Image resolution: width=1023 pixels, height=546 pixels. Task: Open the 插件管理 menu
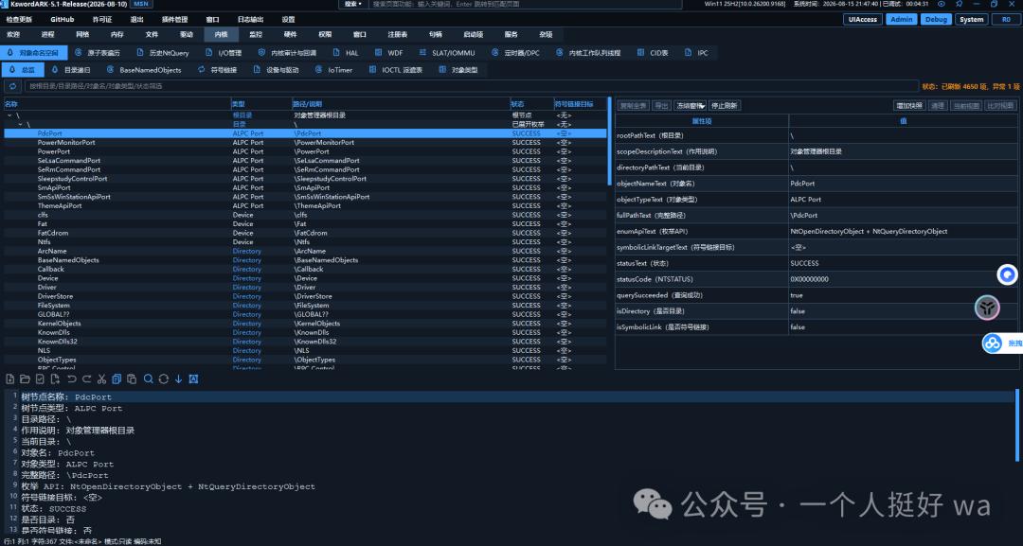pos(174,20)
